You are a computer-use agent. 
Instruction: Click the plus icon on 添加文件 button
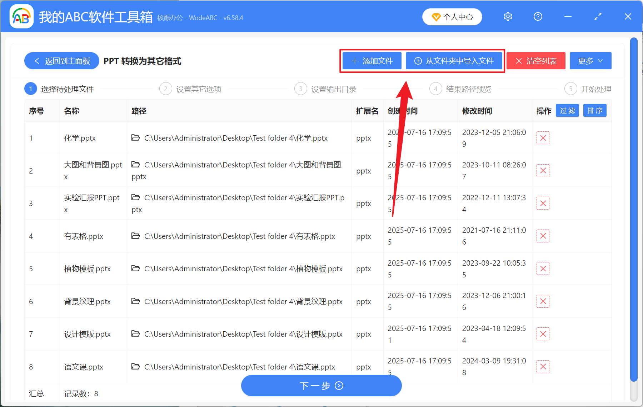tap(355, 61)
